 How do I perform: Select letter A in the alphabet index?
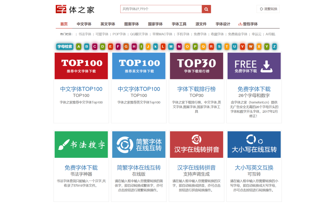pyautogui.click(x=79, y=47)
